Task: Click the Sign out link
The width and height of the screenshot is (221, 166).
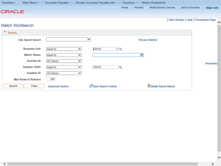Action: [x=212, y=8]
